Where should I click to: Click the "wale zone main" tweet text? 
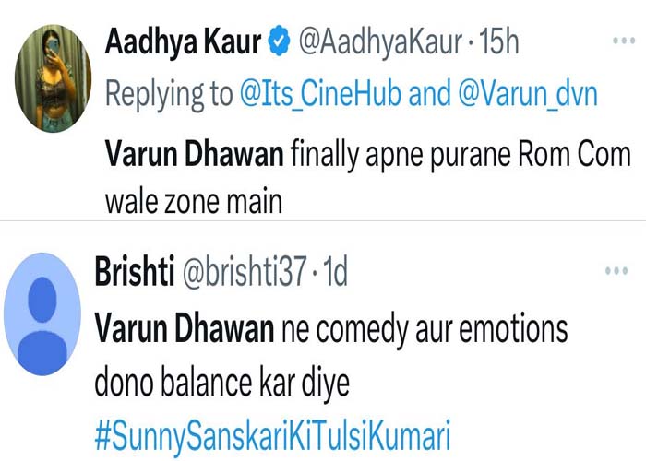click(190, 200)
